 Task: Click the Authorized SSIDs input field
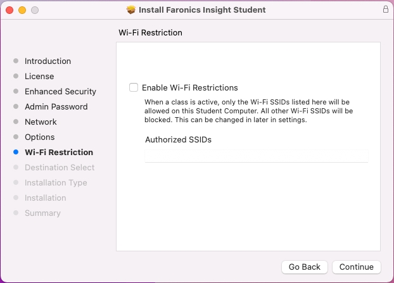pyautogui.click(x=256, y=156)
